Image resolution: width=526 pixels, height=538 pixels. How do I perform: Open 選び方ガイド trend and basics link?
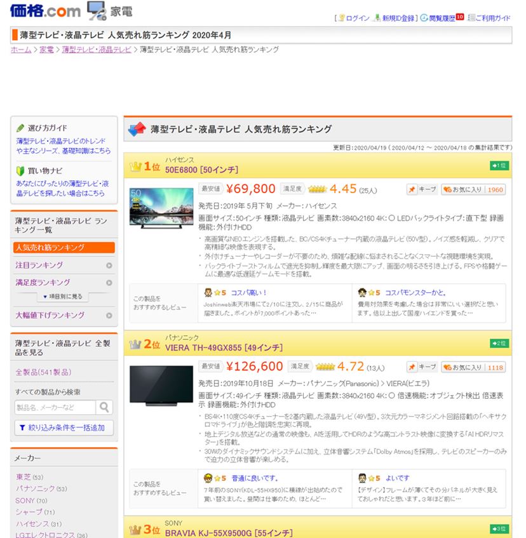pos(63,146)
